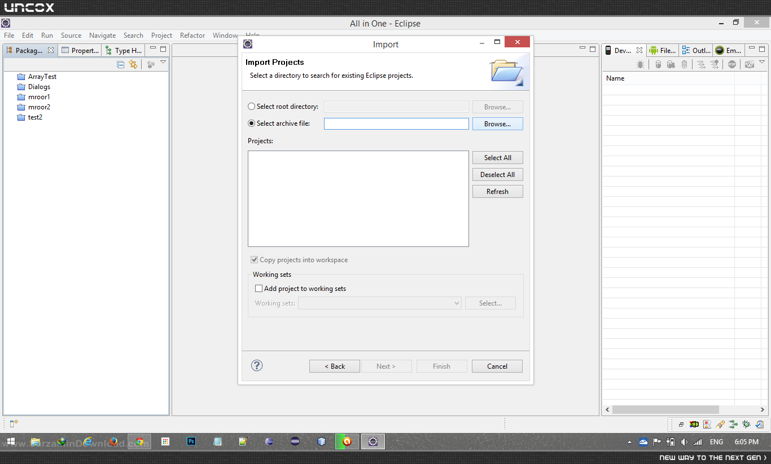Click the Deselect All button
The image size is (771, 464).
(x=498, y=175)
